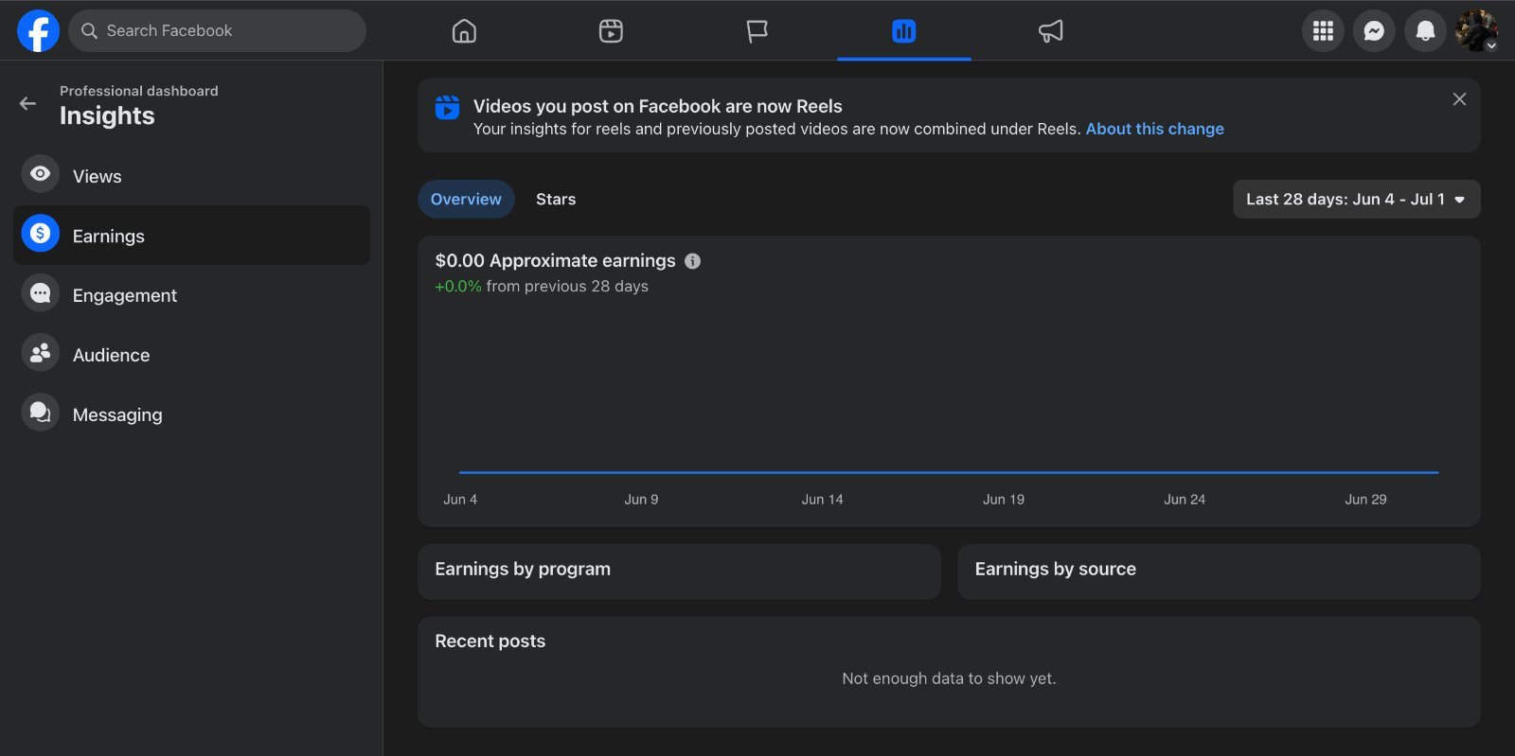1515x756 pixels.
Task: Click the Reels icon in the banner
Action: coord(447,107)
